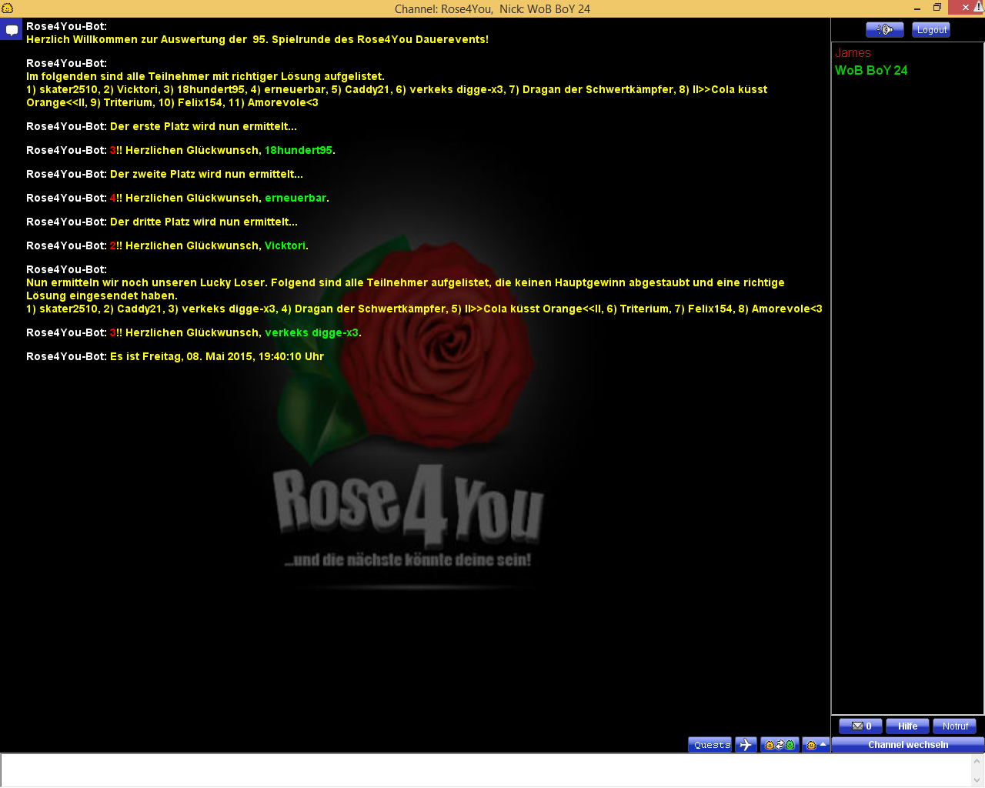
Task: Click the speech bubble icon at top left
Action: (12, 31)
